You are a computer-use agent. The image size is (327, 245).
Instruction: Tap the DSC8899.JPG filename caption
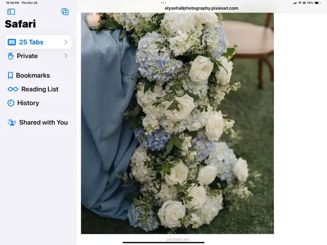178,240
